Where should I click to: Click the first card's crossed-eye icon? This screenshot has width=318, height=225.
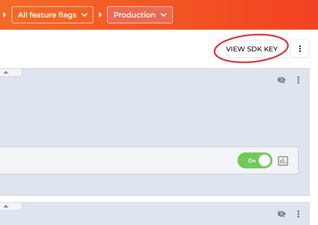tap(281, 80)
